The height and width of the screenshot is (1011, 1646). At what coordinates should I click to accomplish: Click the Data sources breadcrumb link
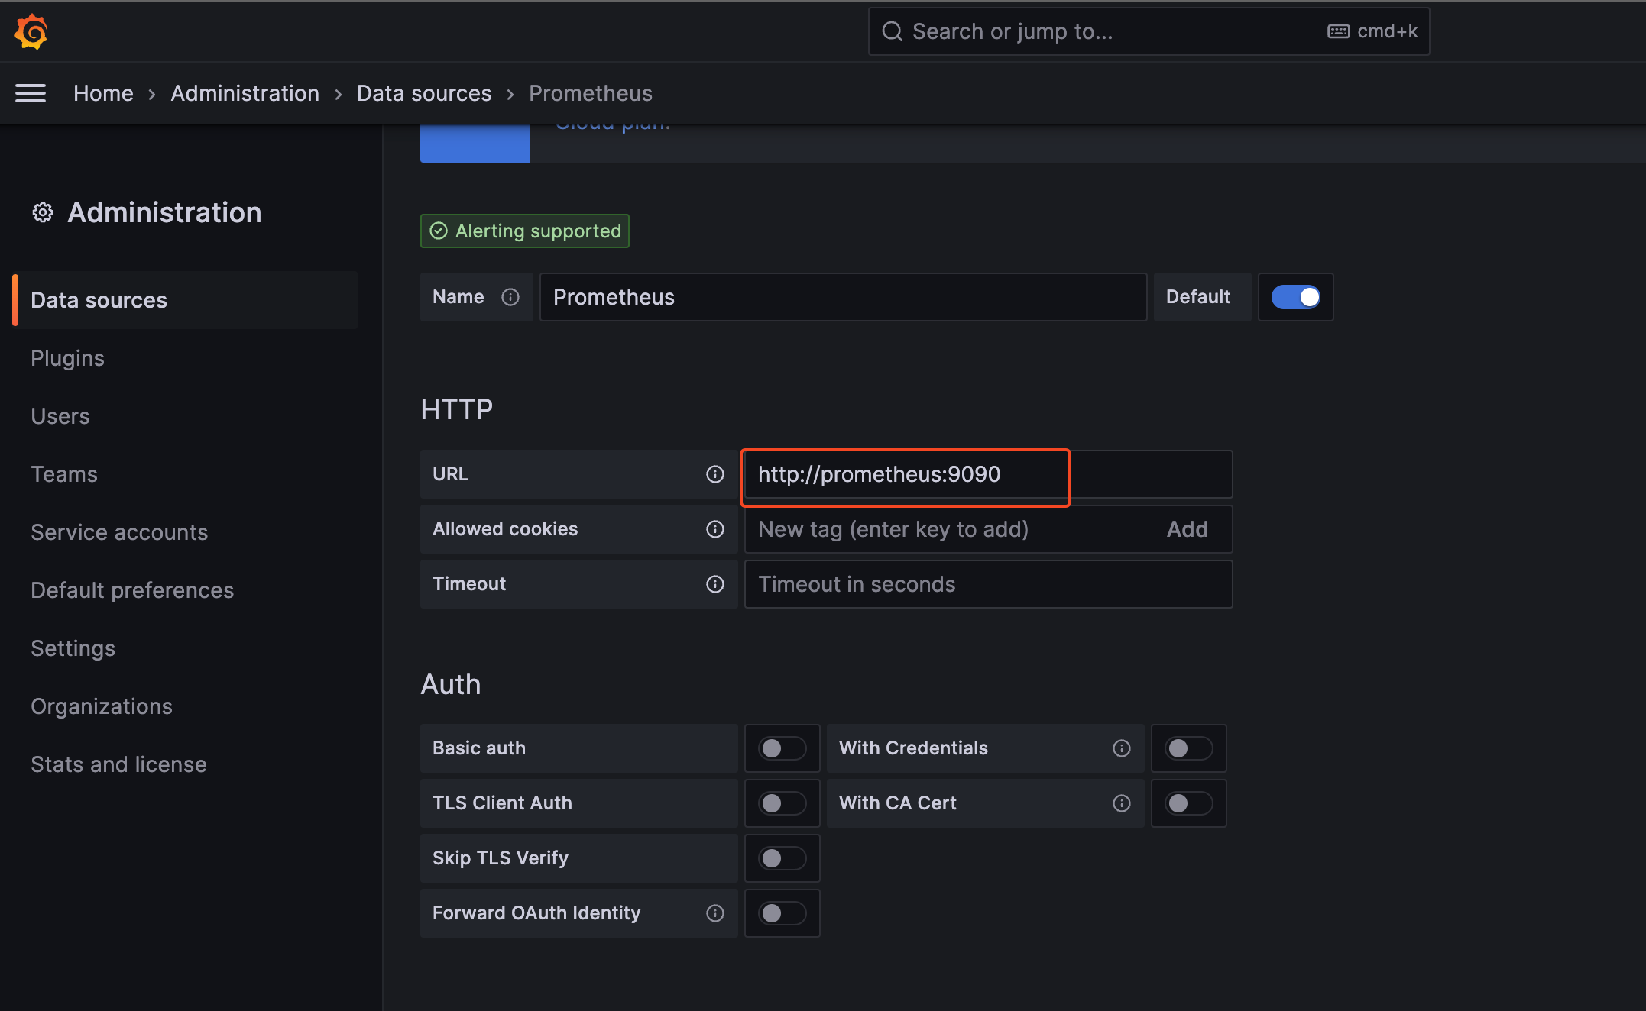424,93
